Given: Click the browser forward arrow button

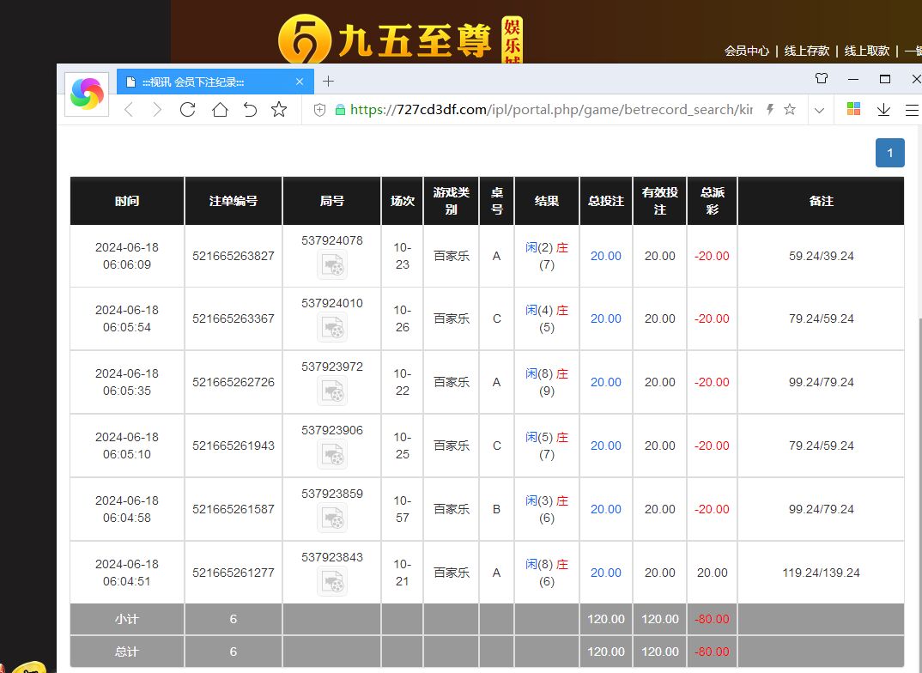Looking at the screenshot, I should tap(157, 110).
